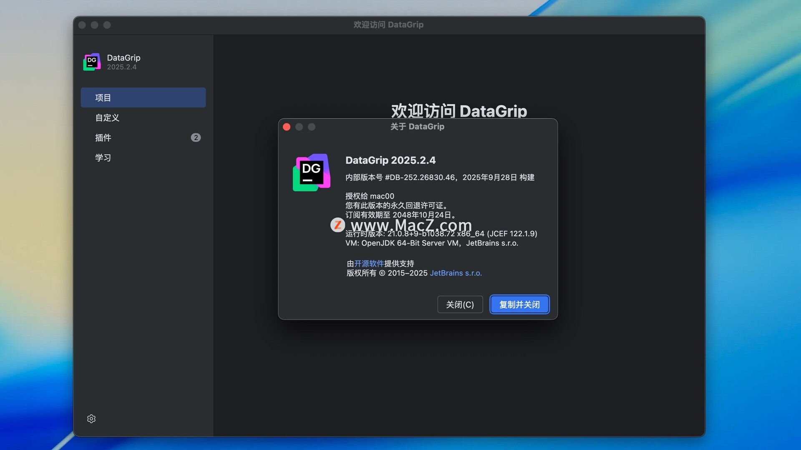This screenshot has height=450, width=801.
Task: Click the DataGrip 2025.2.4 heading in dialog
Action: pos(390,160)
